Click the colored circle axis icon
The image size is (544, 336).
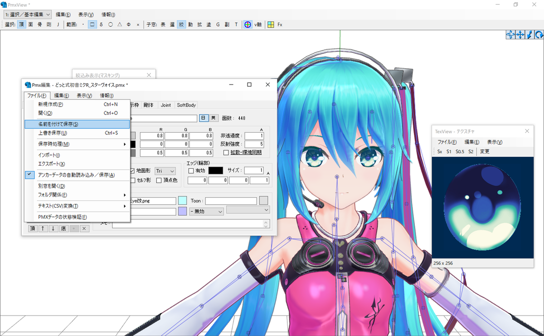(x=248, y=24)
